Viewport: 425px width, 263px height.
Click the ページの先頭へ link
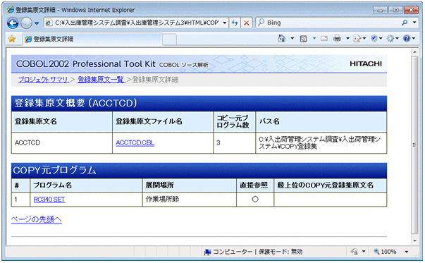(37, 219)
